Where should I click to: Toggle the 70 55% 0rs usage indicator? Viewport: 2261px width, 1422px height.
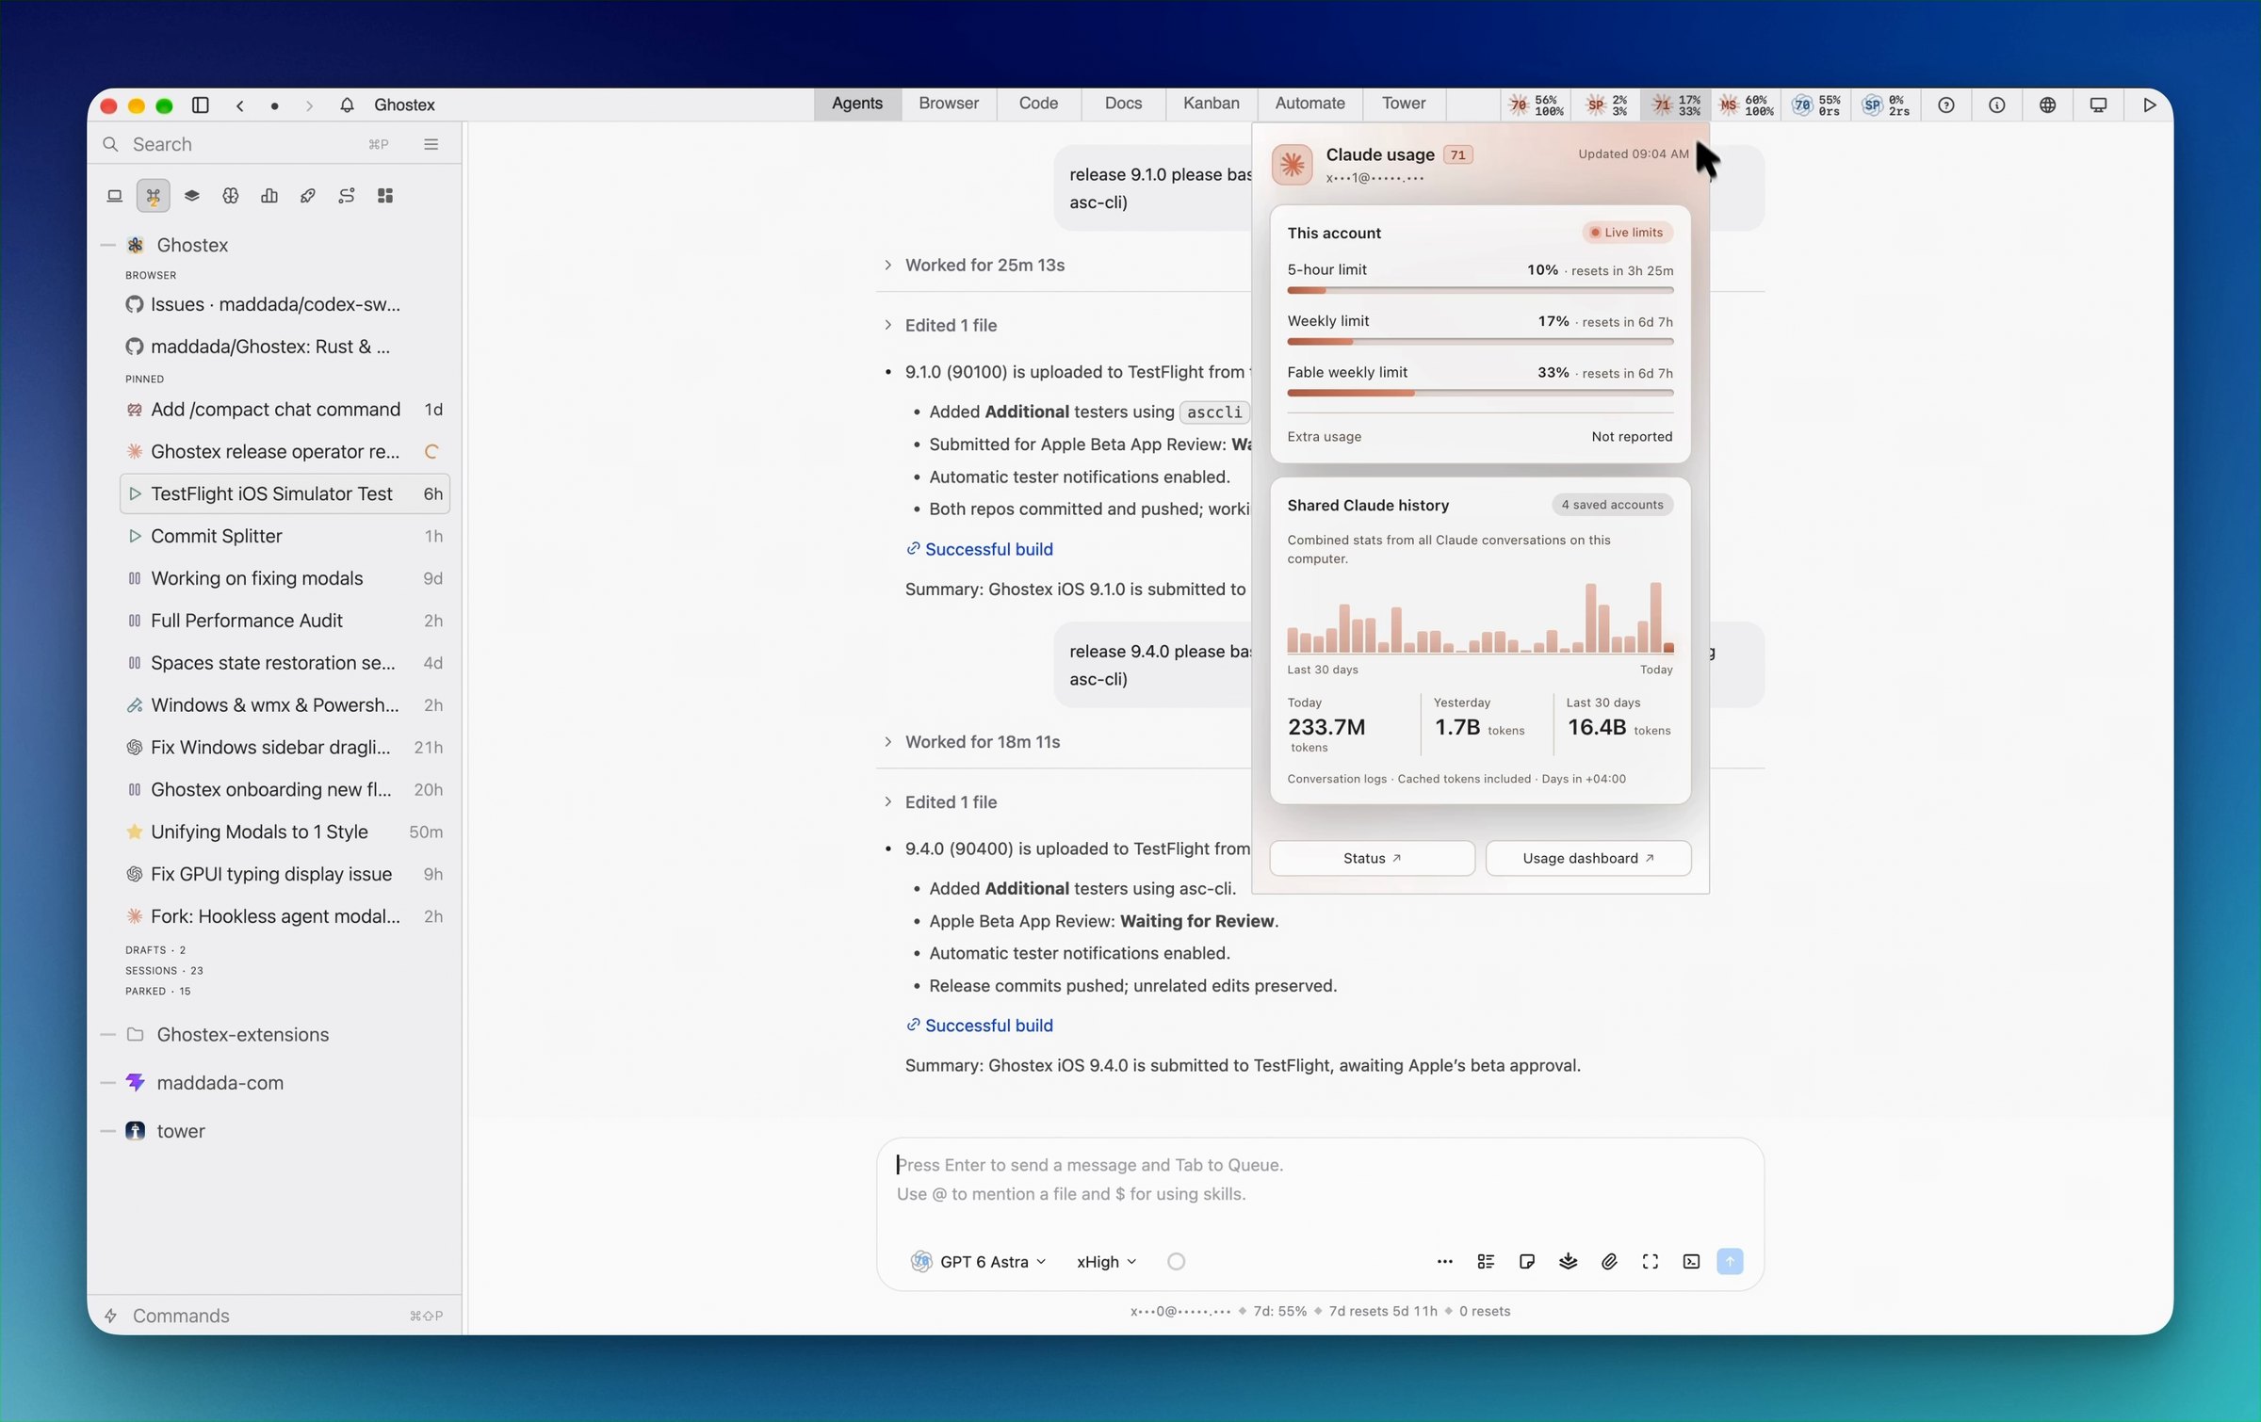coord(1816,105)
